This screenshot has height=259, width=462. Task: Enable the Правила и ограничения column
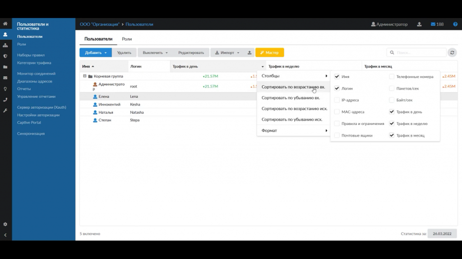(x=337, y=124)
